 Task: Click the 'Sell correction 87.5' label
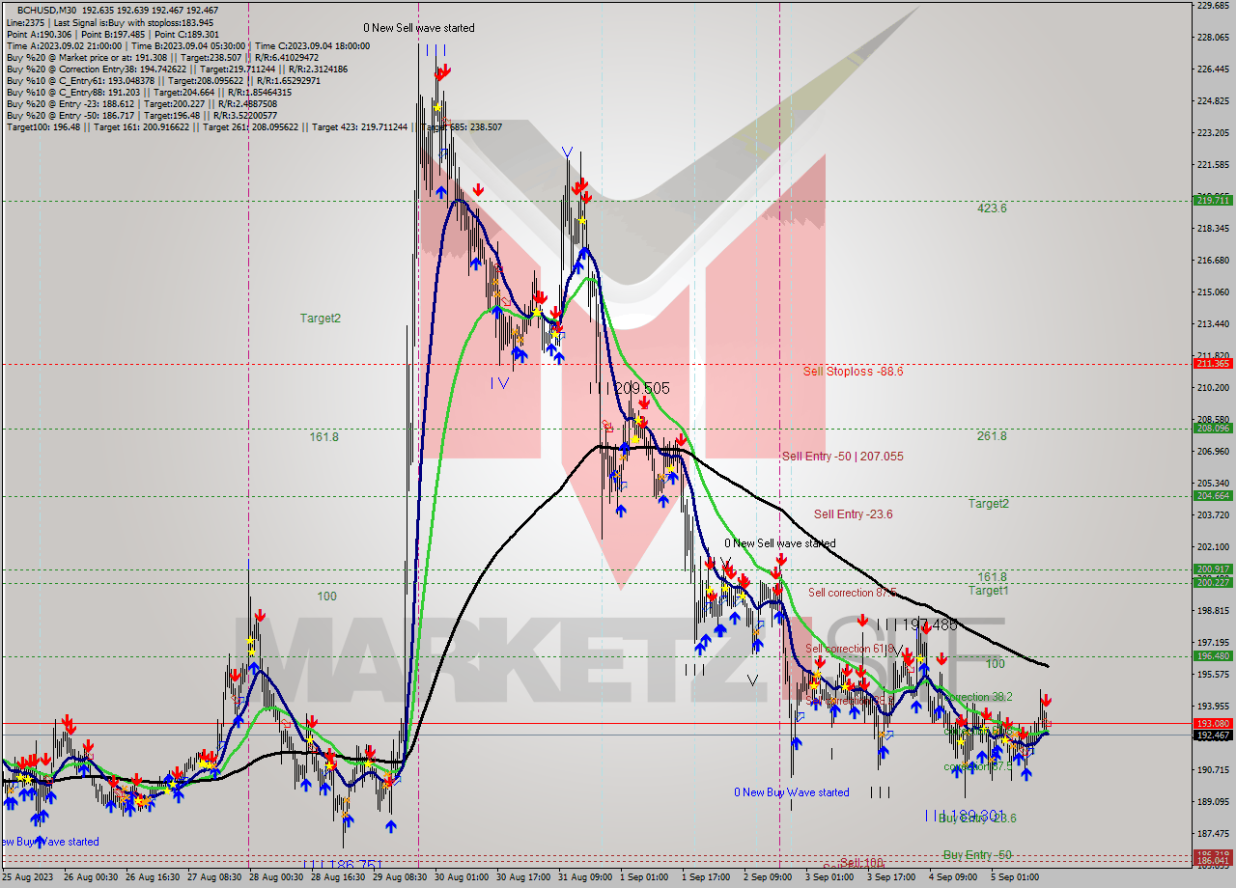[x=853, y=593]
